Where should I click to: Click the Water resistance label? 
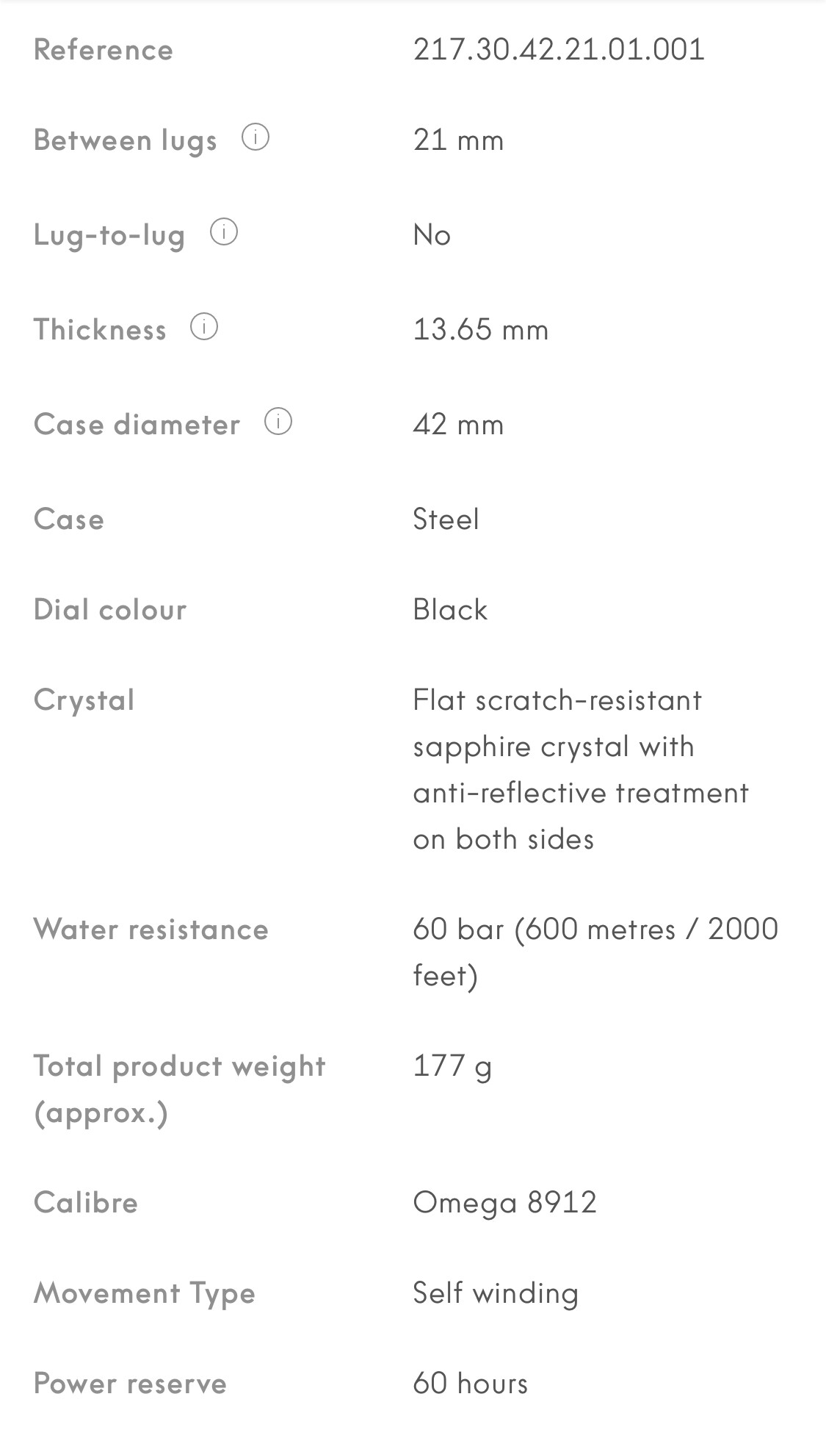coord(151,929)
